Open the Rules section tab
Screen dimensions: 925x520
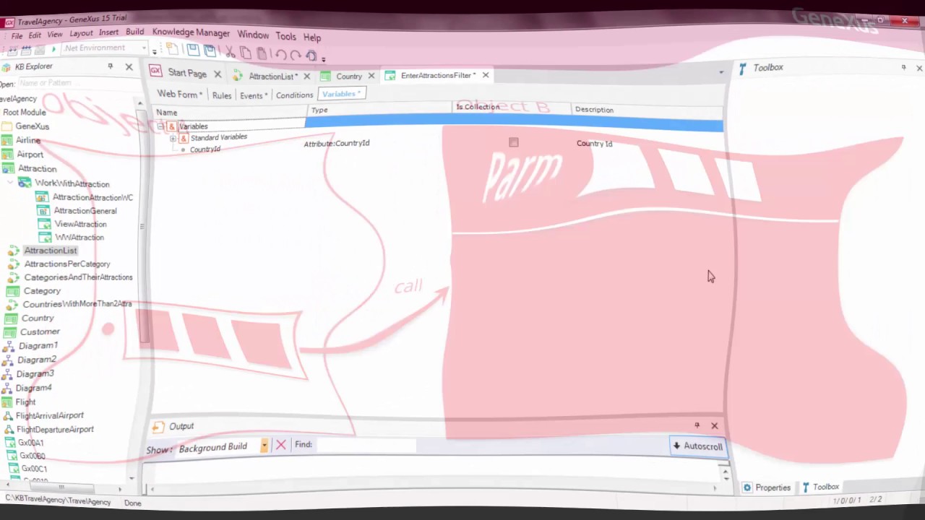(222, 95)
